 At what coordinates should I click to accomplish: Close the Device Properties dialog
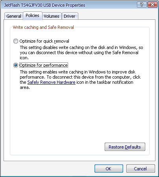point(153,5)
